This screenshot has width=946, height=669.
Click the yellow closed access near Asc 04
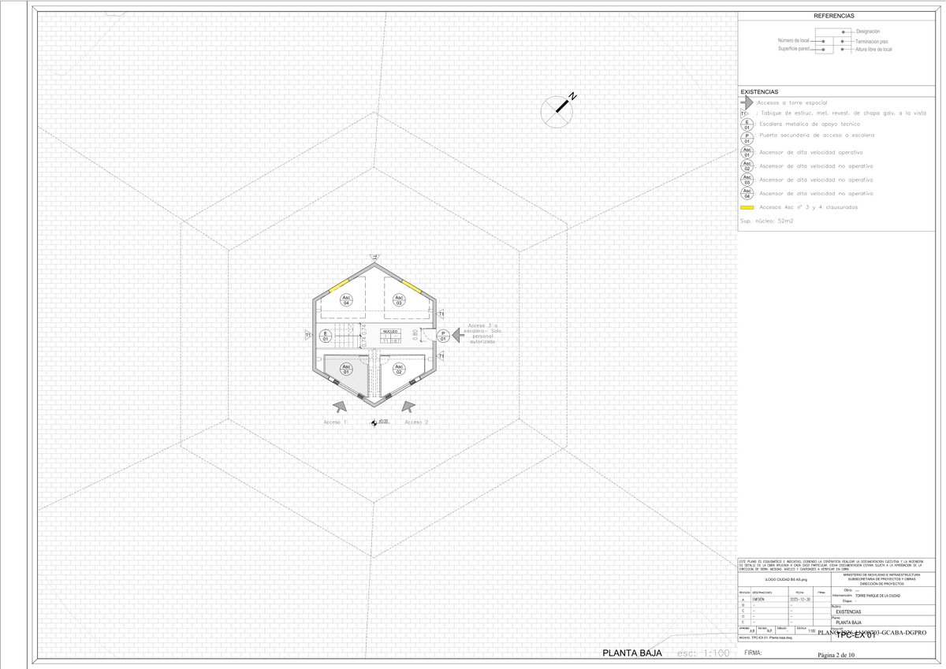(x=339, y=285)
